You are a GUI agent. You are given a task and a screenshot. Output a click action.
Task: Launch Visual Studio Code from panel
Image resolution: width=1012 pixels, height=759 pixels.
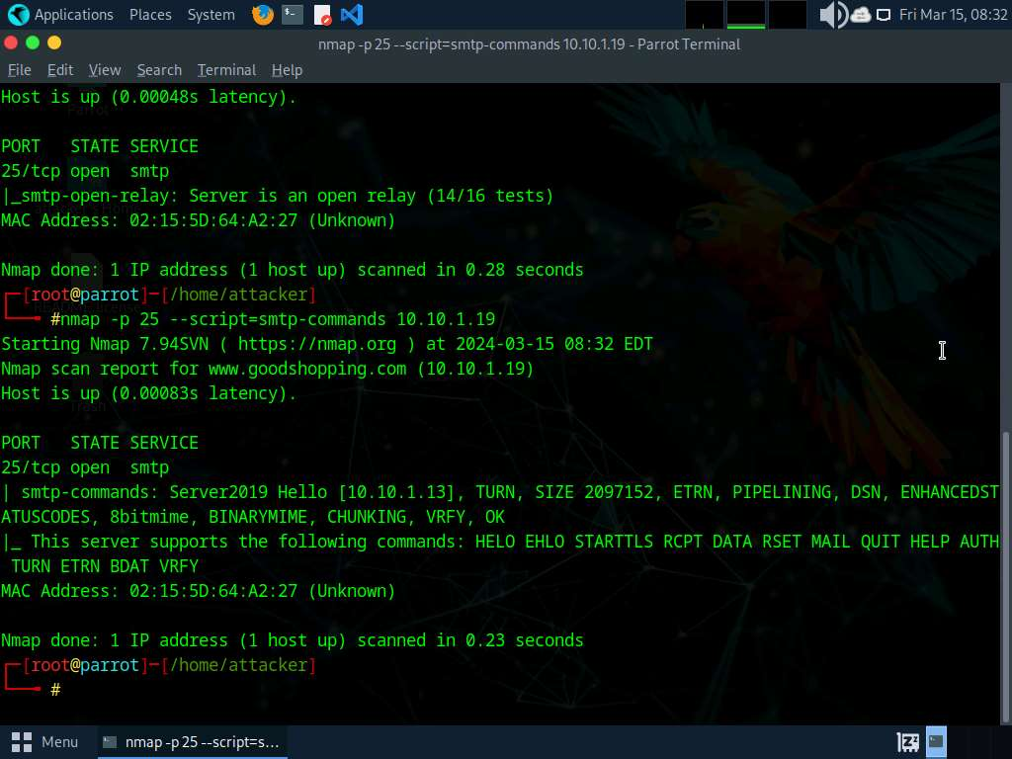(x=351, y=15)
